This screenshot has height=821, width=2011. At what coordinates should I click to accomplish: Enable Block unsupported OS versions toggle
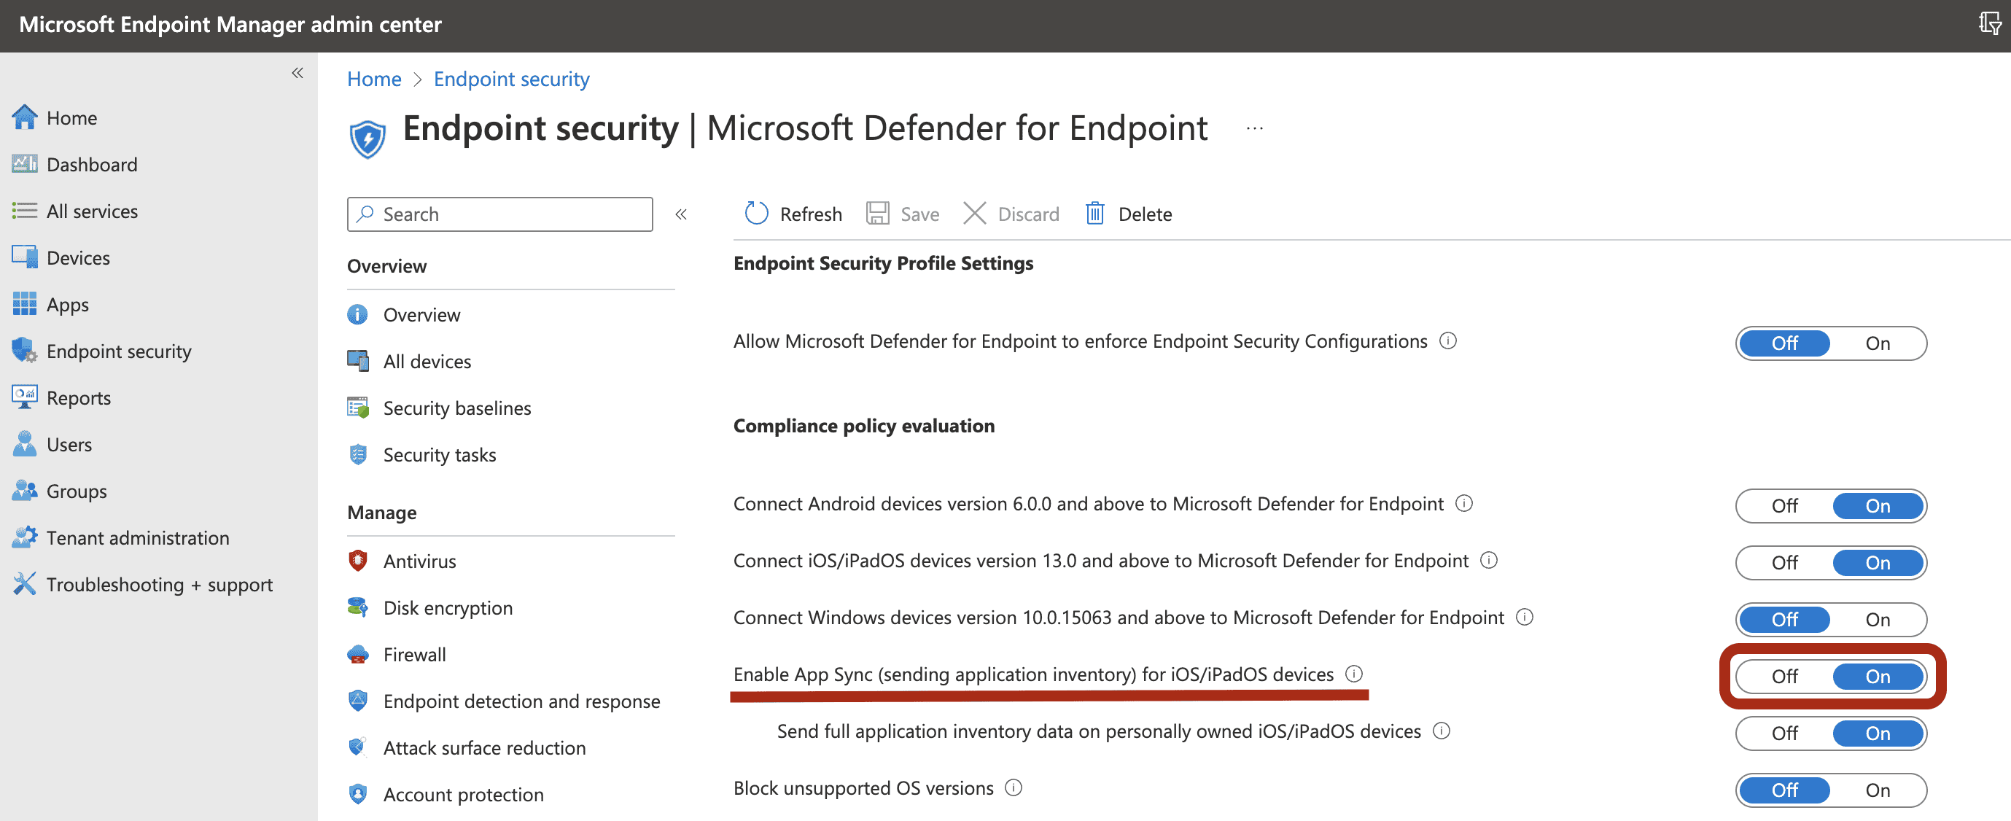pyautogui.click(x=1877, y=790)
